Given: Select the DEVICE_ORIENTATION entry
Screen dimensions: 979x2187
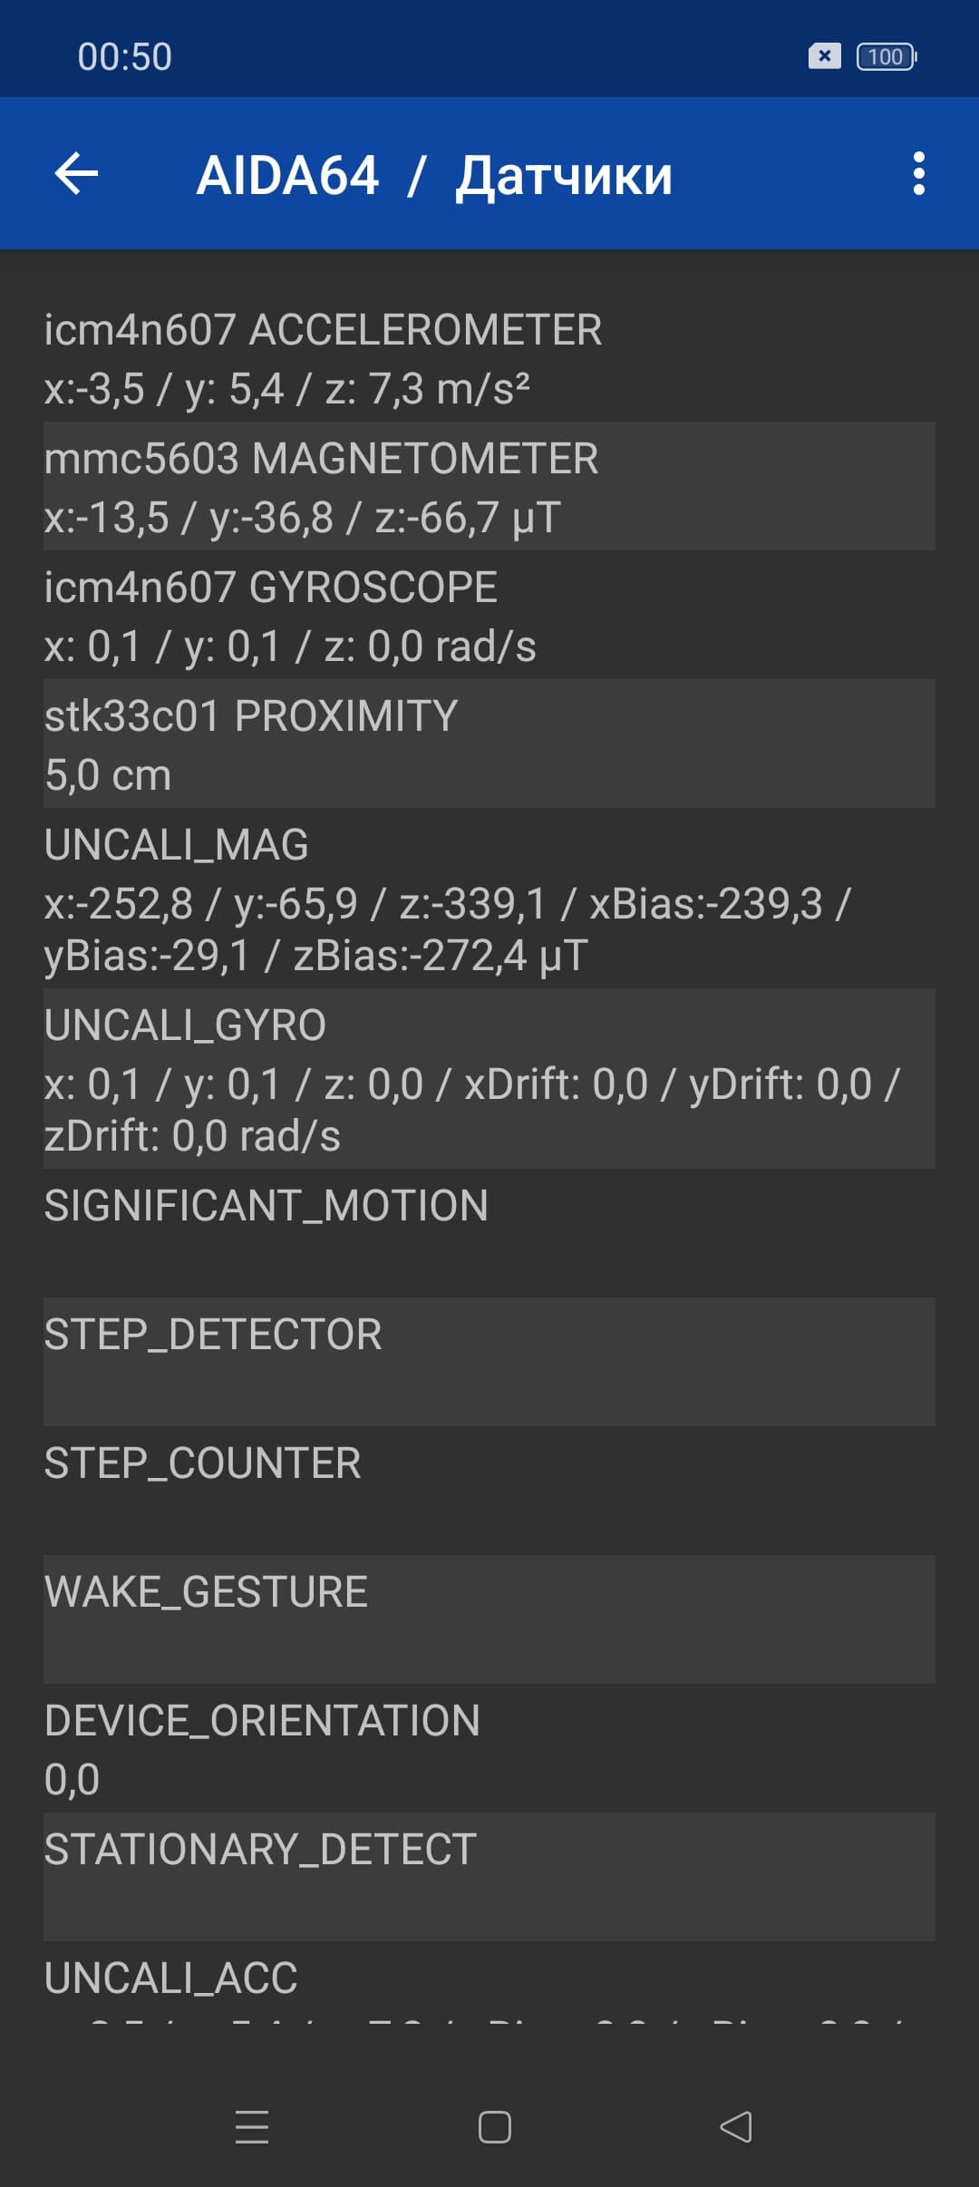Looking at the screenshot, I should (x=489, y=1748).
